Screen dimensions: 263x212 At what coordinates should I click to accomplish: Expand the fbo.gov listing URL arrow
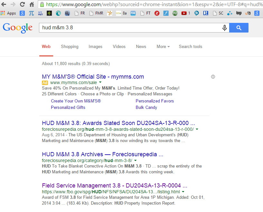[x=183, y=191]
